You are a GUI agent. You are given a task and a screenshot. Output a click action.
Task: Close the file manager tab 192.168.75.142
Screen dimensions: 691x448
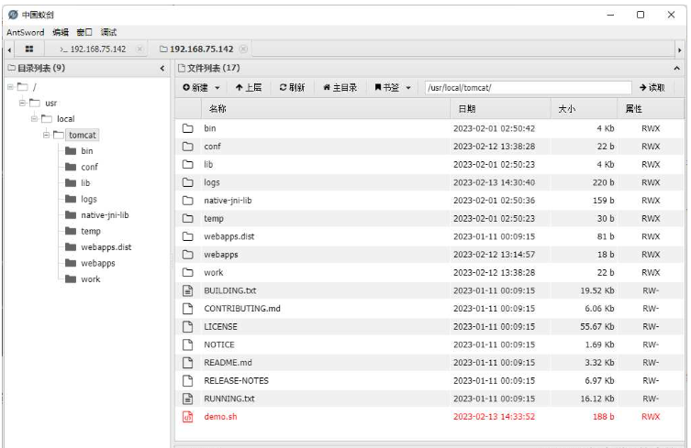pyautogui.click(x=243, y=49)
